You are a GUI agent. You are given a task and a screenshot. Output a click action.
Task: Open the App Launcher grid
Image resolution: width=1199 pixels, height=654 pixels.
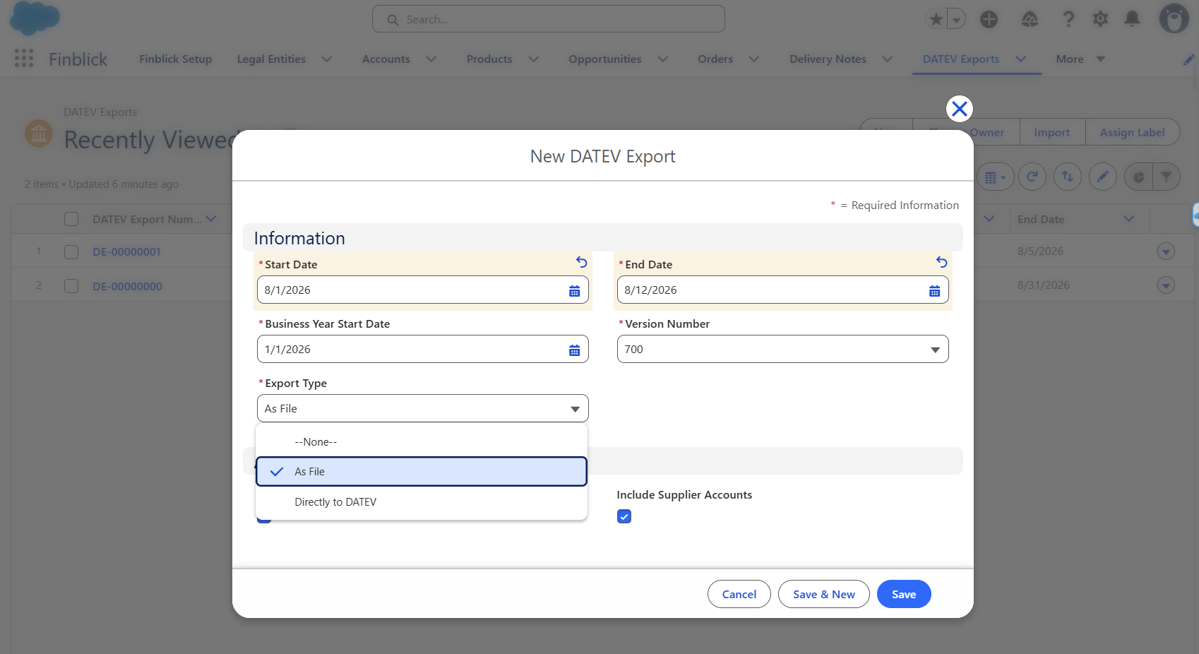[x=24, y=59]
